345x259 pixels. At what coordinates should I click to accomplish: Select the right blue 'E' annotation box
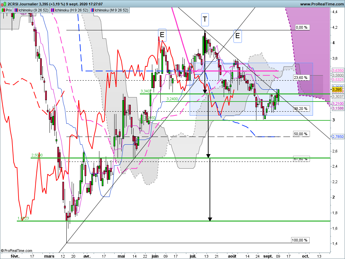pyautogui.click(x=238, y=35)
